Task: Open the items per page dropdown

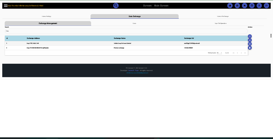Action: point(219,53)
